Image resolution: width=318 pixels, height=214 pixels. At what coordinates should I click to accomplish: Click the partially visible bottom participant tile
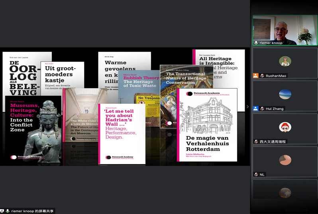click(x=285, y=191)
